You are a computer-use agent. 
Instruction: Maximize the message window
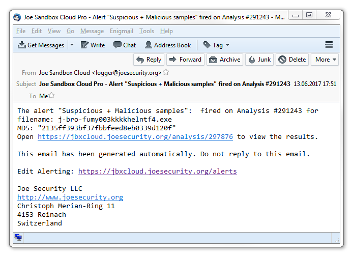click(309, 15)
